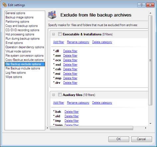Click the vertical scrollbar up arrow
This screenshot has width=157, height=147.
(x=150, y=13)
